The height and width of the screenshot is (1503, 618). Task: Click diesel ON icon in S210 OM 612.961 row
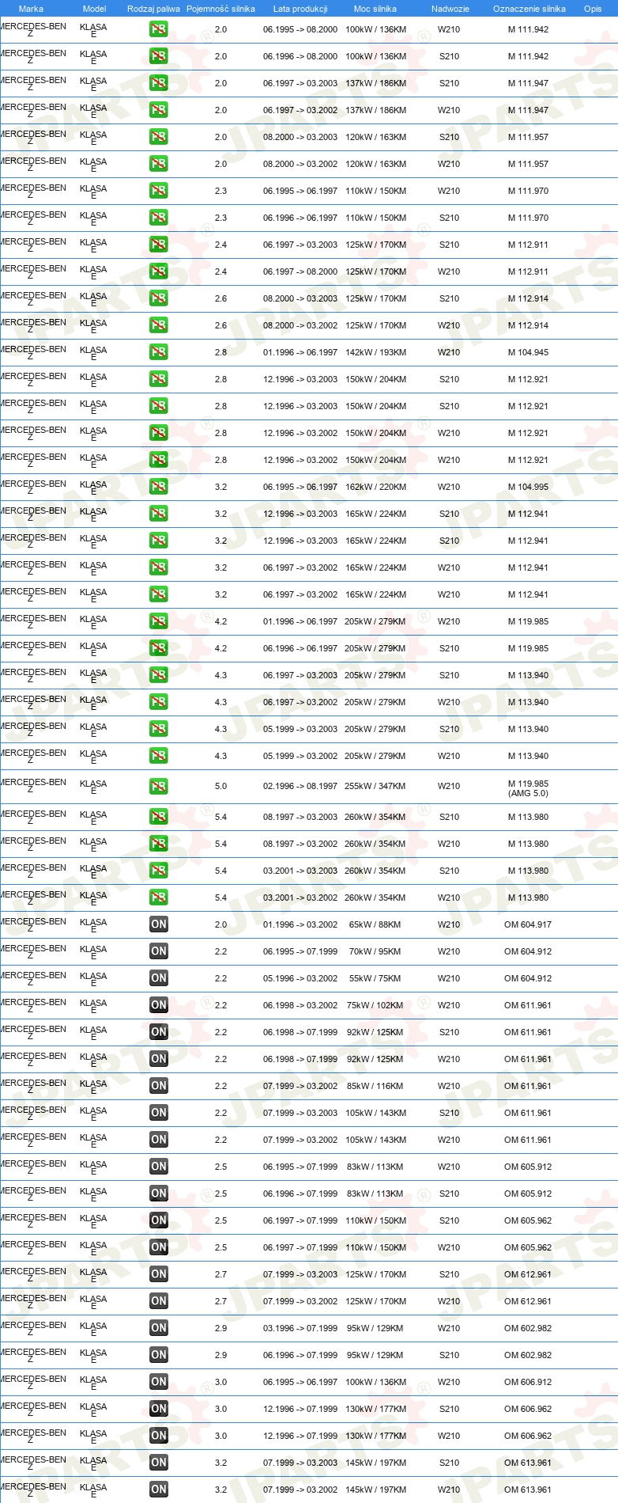tap(159, 1274)
